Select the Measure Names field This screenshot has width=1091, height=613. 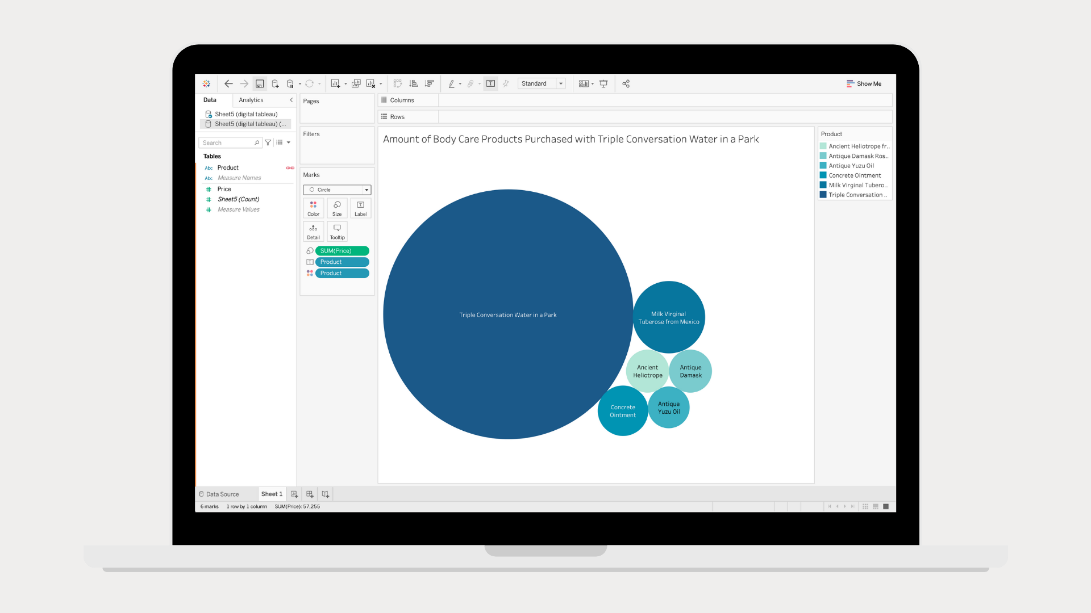click(x=239, y=178)
